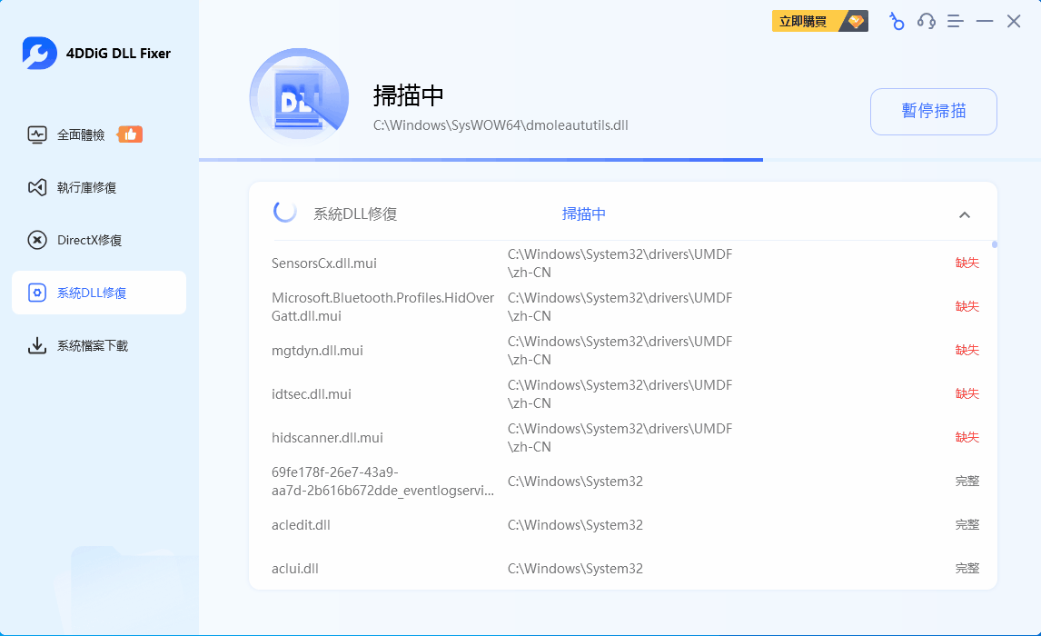
Task: Click the 全面體檢 monitor icon
Action: click(x=37, y=134)
